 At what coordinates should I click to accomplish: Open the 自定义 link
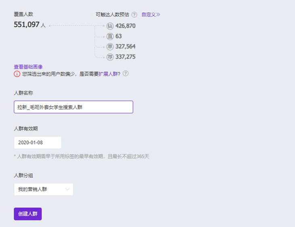point(150,14)
